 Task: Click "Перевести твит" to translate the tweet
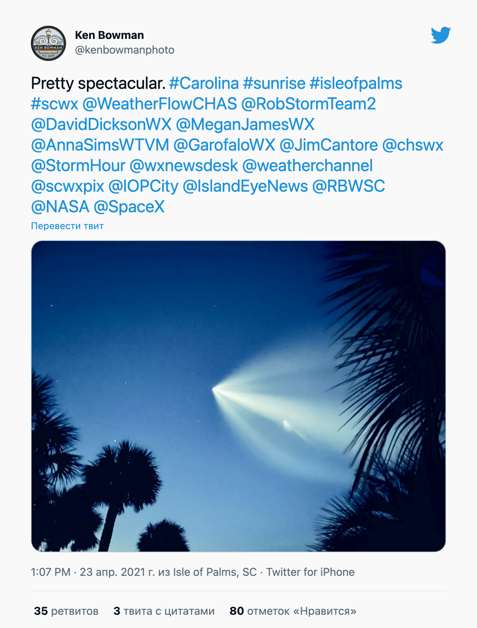point(67,226)
